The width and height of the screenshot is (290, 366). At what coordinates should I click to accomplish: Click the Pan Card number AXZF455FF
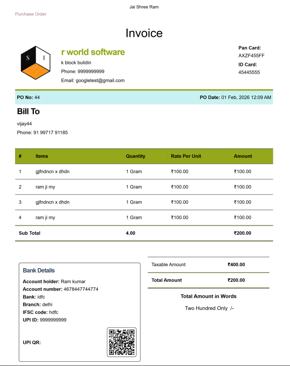(x=251, y=56)
